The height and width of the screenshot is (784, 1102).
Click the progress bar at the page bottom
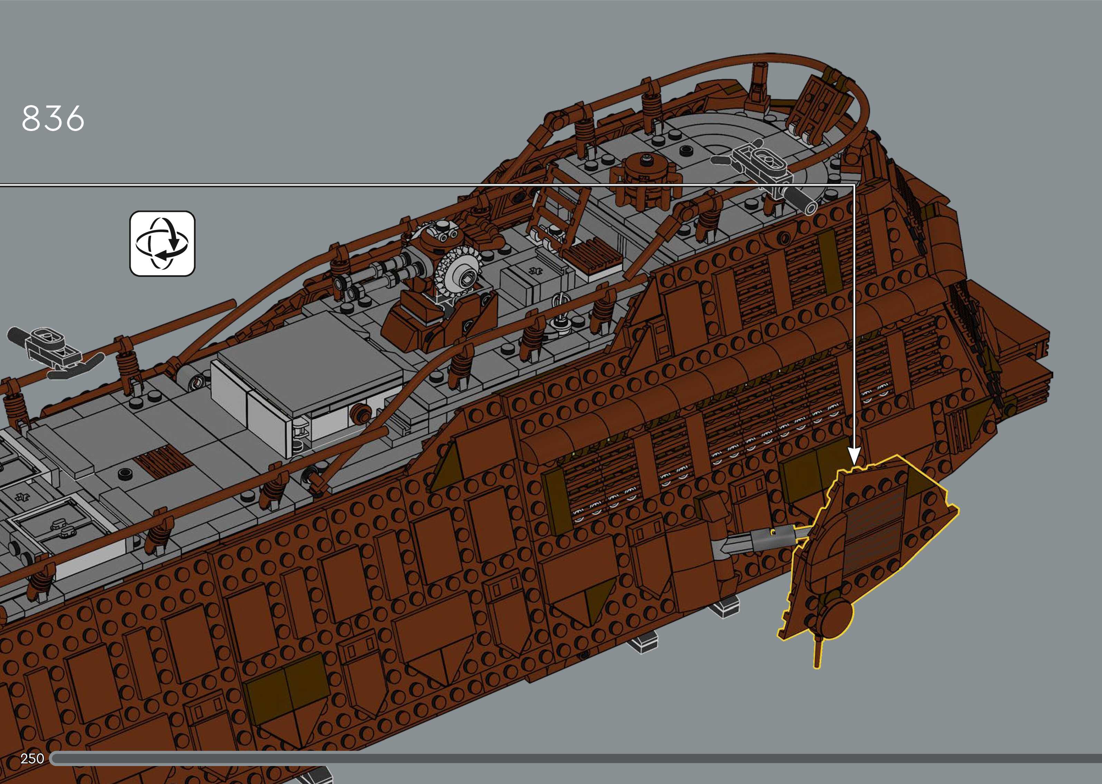[574, 759]
